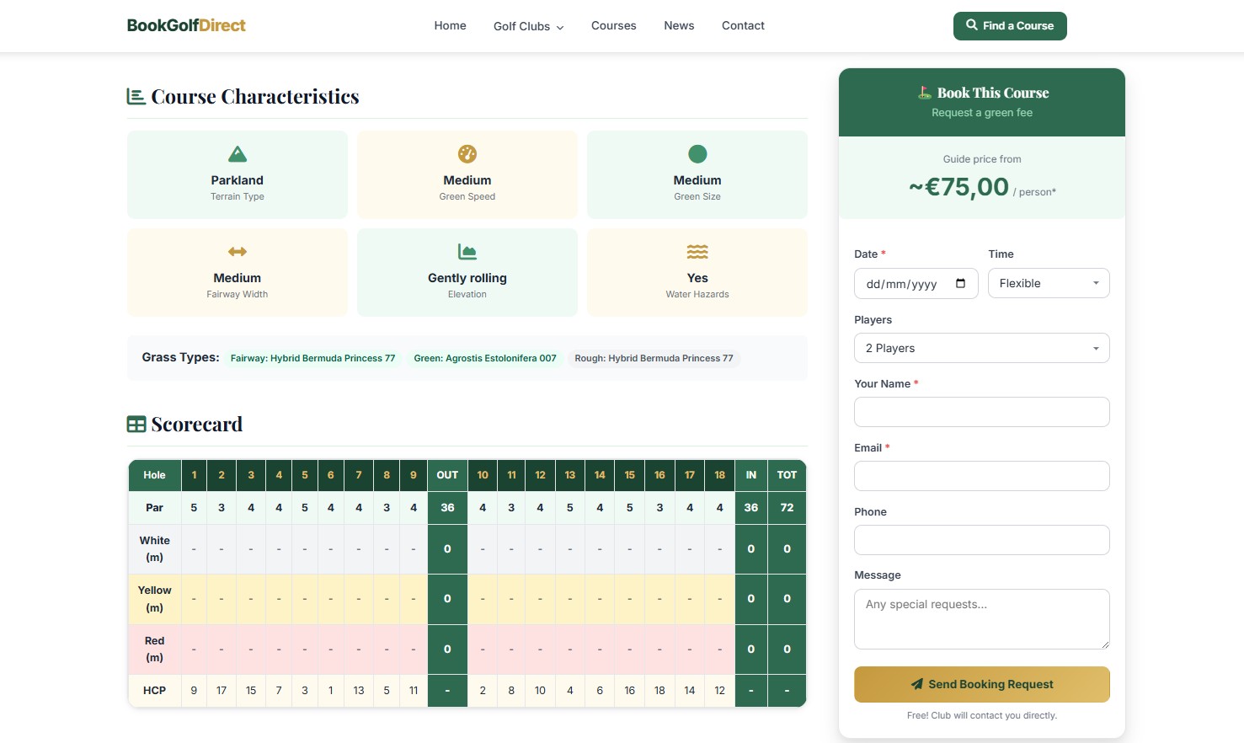Click the Fairway Width double-arrow icon
This screenshot has height=743, width=1244.
(237, 252)
